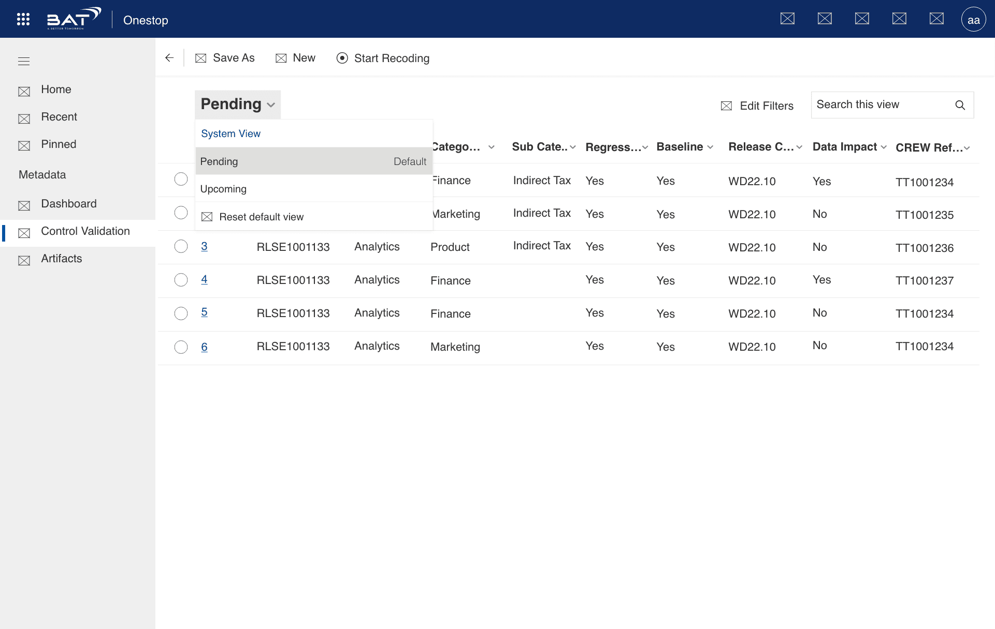
Task: Click the BAT logo
Action: coord(74,19)
